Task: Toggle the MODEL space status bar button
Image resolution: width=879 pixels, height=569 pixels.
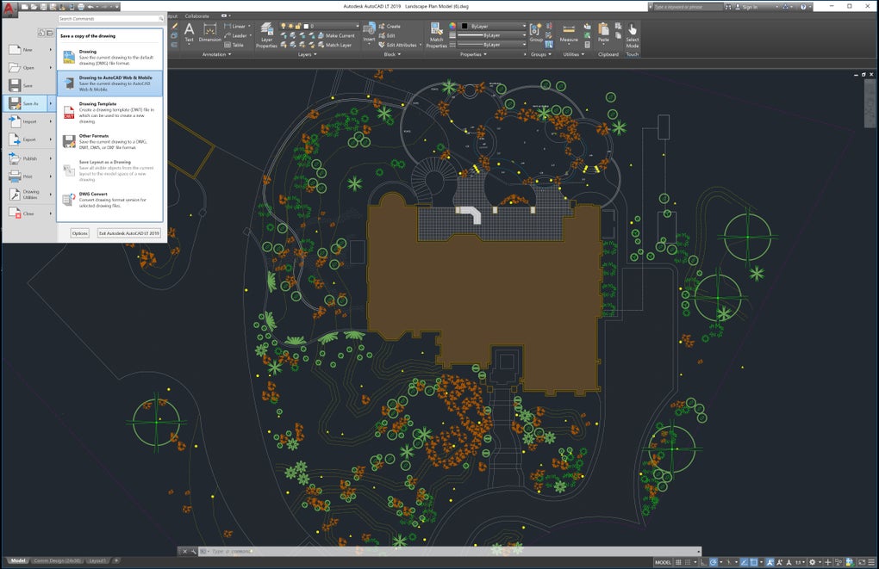Action: click(663, 562)
